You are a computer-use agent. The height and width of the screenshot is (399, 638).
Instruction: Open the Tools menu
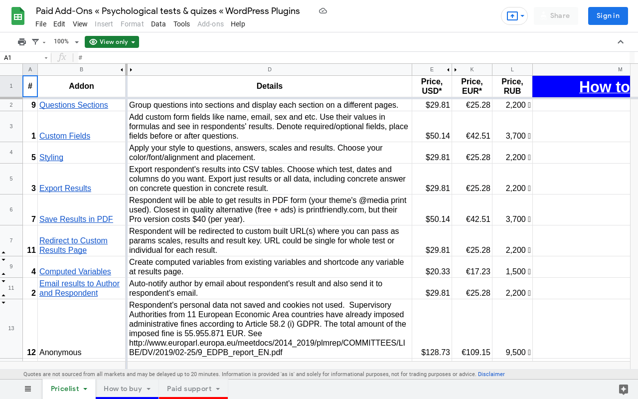181,24
